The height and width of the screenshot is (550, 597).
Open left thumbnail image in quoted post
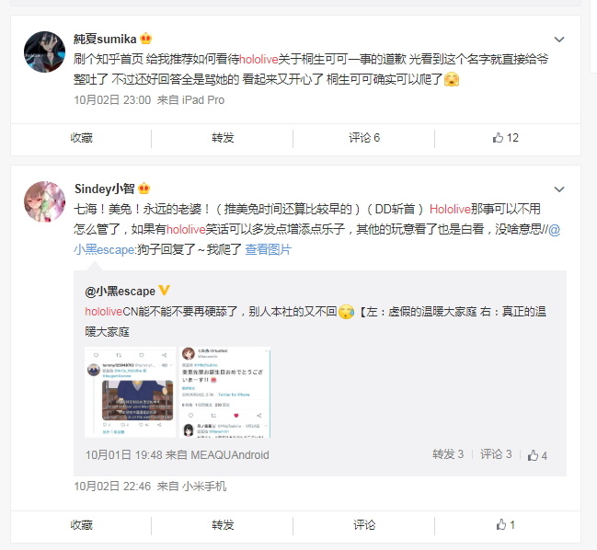pyautogui.click(x=131, y=392)
